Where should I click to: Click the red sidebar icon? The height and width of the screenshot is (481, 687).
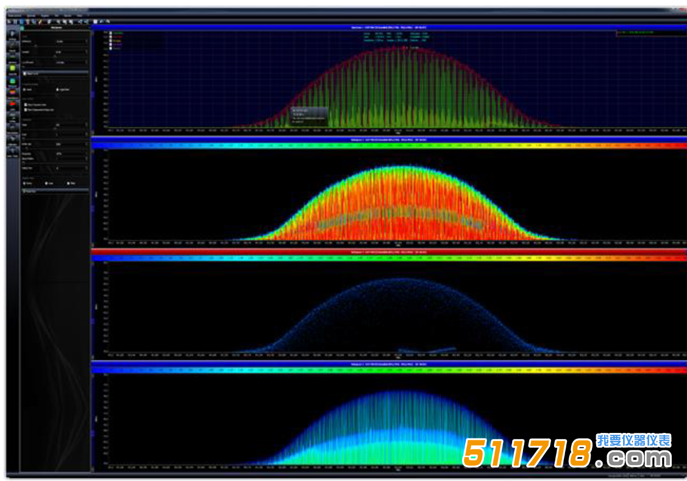13,104
